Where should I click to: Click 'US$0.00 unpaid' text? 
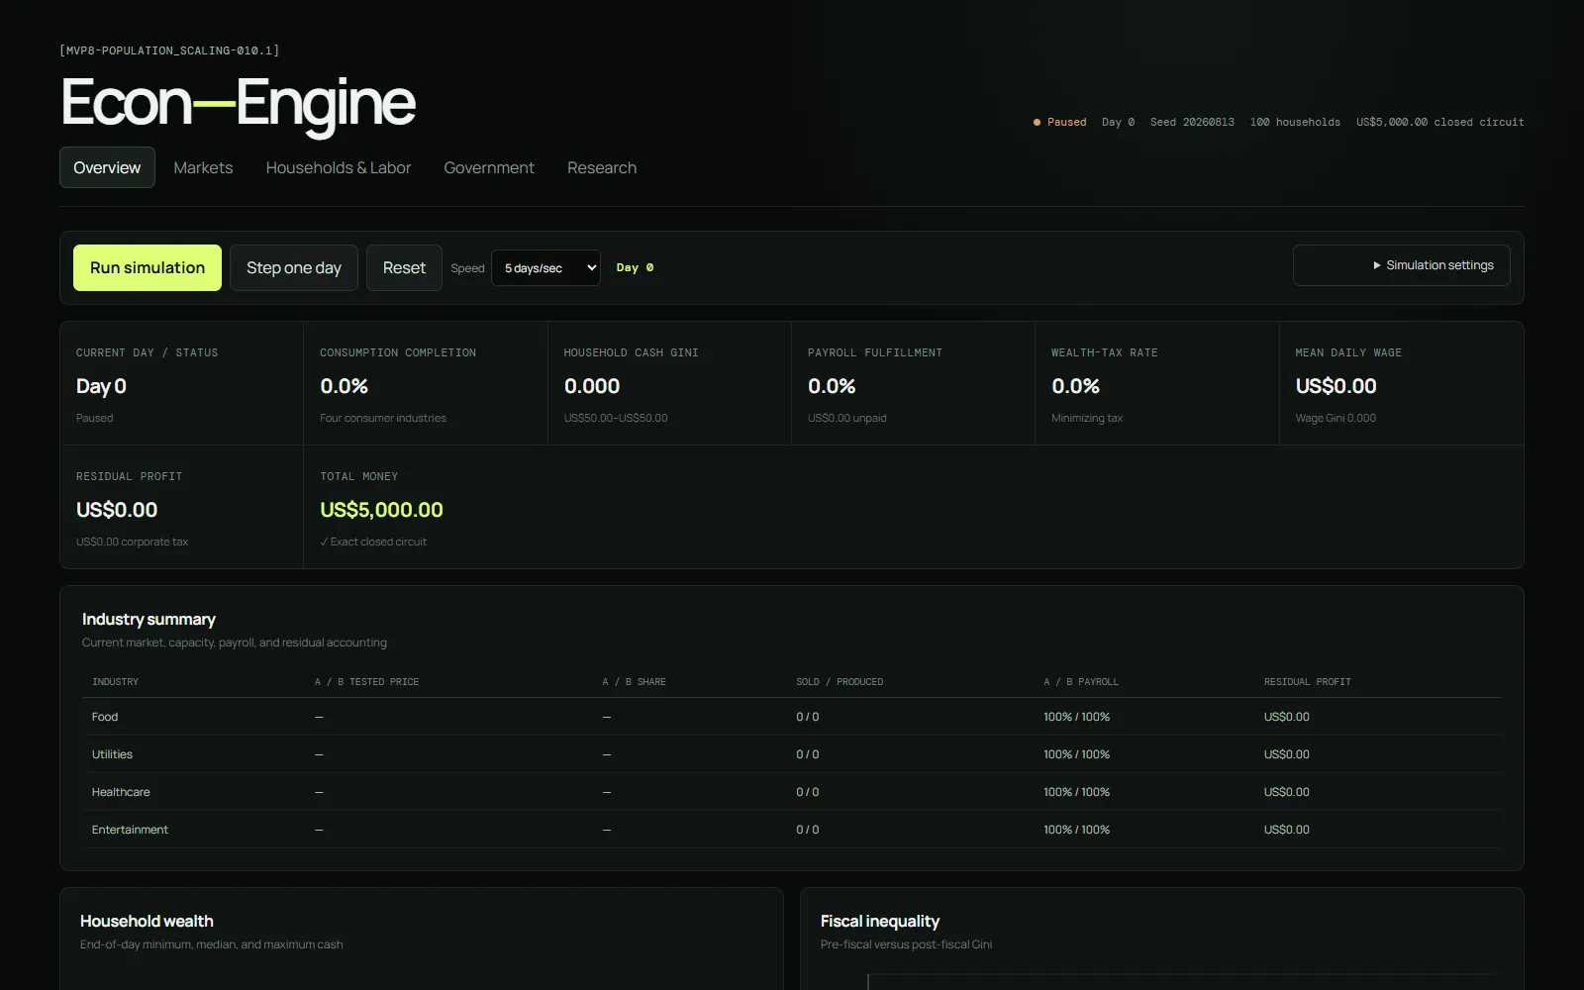pos(847,418)
